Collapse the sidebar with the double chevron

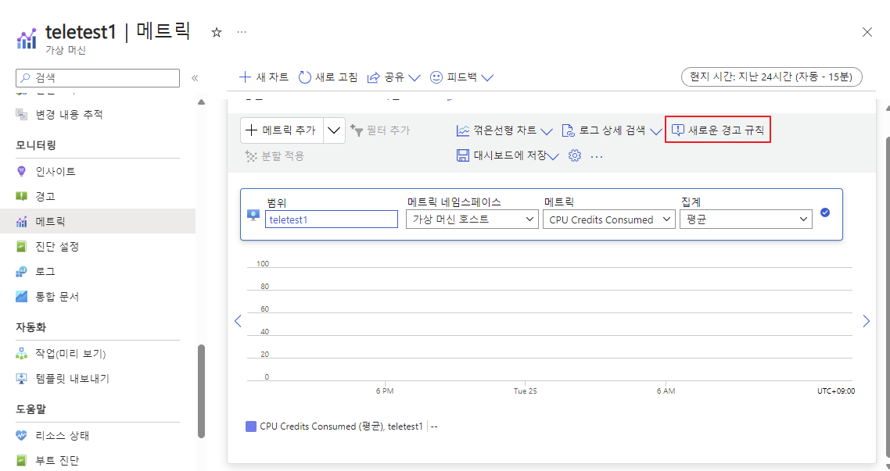[195, 78]
